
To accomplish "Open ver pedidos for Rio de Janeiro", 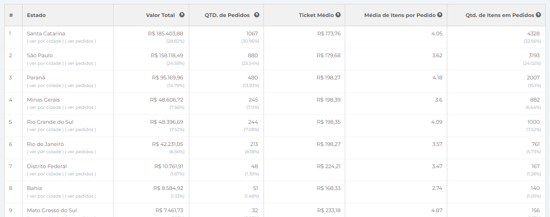I will pyautogui.click(x=81, y=152).
